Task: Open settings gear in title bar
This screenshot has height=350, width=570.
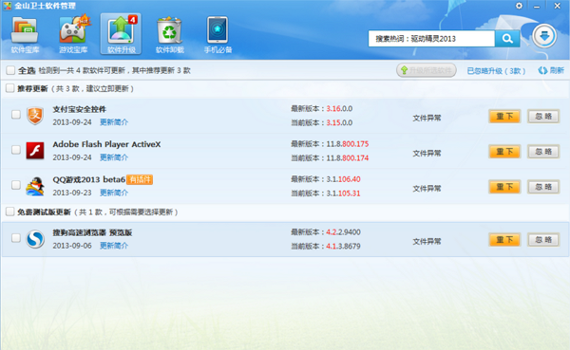Action: tap(519, 6)
